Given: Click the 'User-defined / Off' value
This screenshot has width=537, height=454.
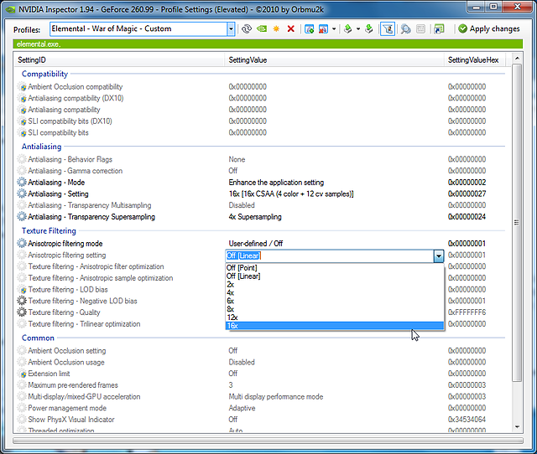Looking at the screenshot, I should coord(255,244).
